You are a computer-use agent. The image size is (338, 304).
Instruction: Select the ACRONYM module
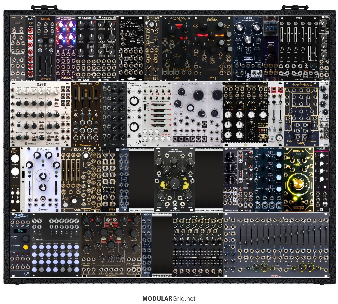coord(177,48)
